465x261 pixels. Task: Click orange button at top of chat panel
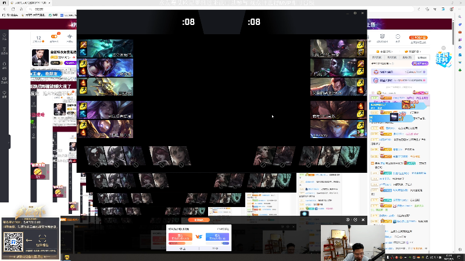point(419,38)
